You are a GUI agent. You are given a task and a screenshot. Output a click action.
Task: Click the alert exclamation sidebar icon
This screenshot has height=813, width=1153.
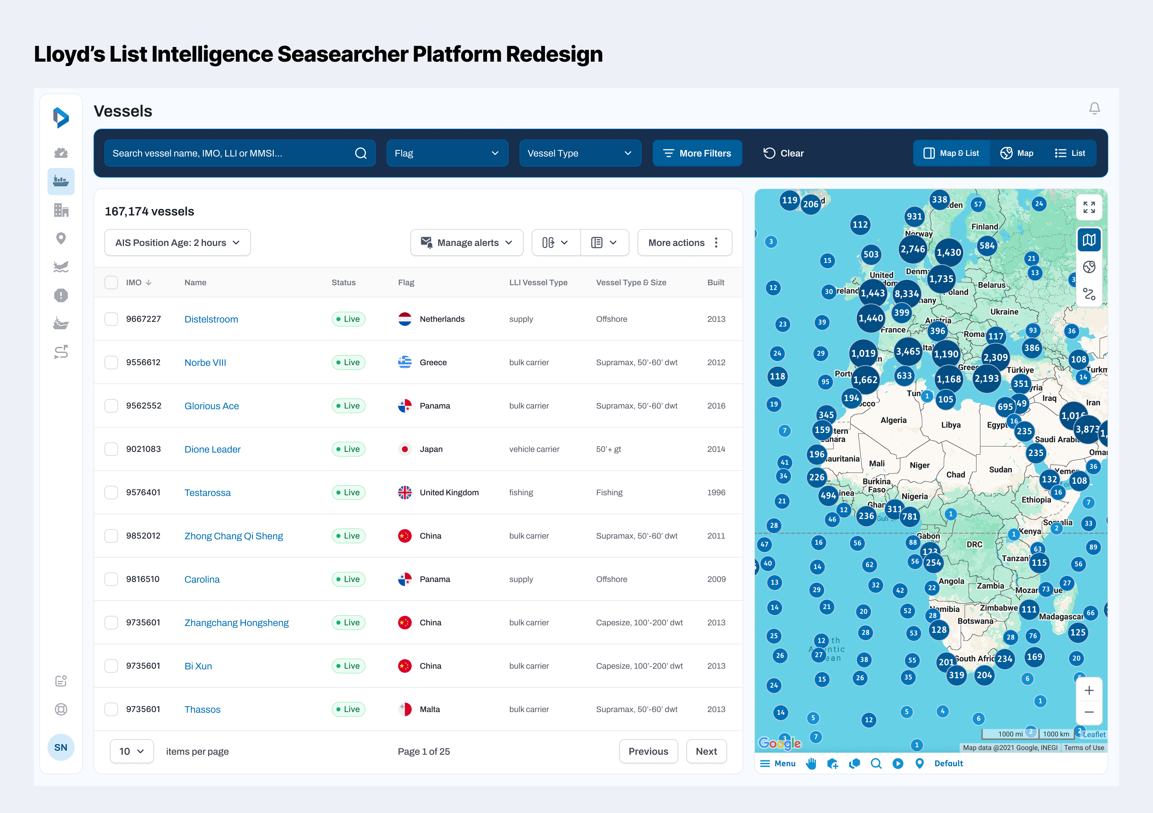point(61,295)
